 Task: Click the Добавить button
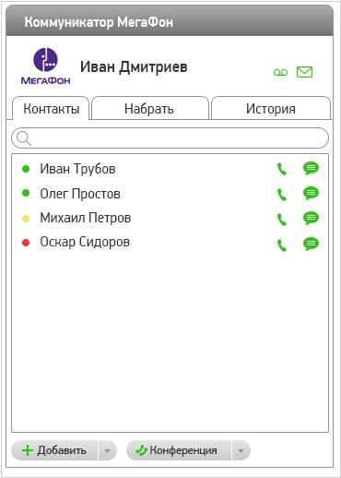point(54,450)
